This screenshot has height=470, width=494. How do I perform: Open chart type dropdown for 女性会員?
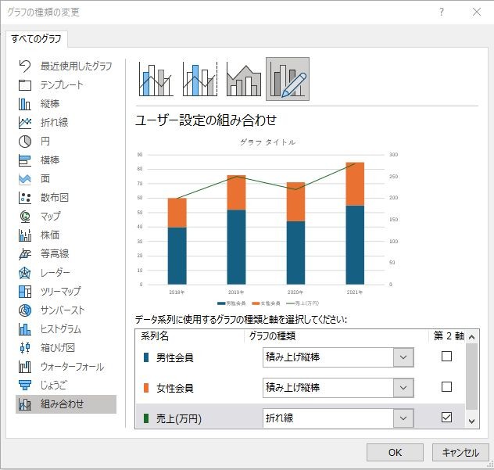[403, 387]
